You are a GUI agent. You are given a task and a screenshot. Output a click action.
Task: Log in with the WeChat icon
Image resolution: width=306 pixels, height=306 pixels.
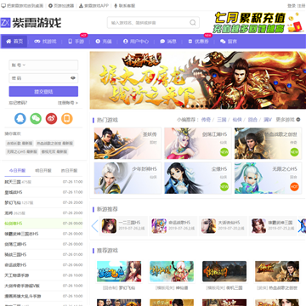tap(36, 119)
